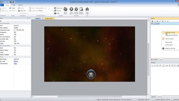
Task: Select the Layer 0 row
Action: (x=165, y=24)
